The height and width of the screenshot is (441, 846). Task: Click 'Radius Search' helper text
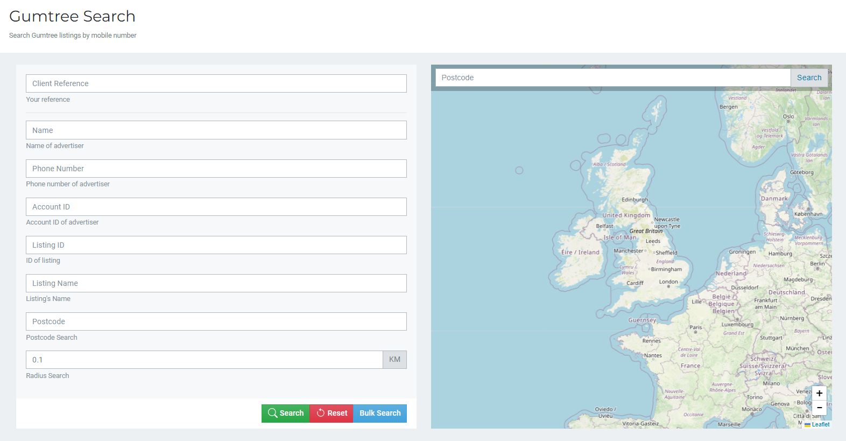[47, 376]
